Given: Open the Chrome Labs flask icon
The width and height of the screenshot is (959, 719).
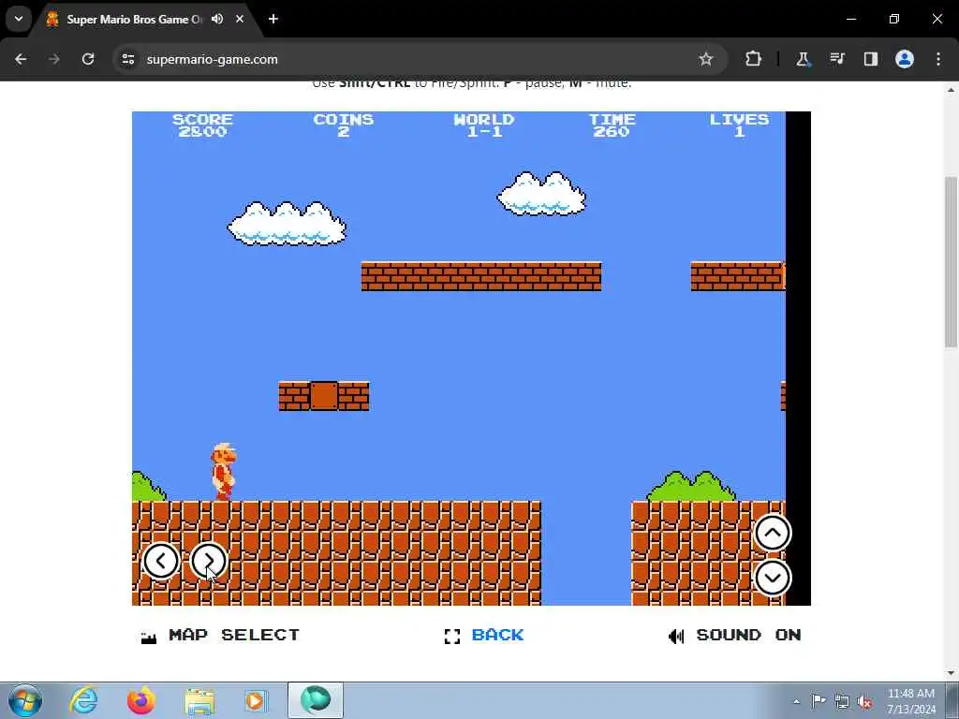Looking at the screenshot, I should point(803,59).
